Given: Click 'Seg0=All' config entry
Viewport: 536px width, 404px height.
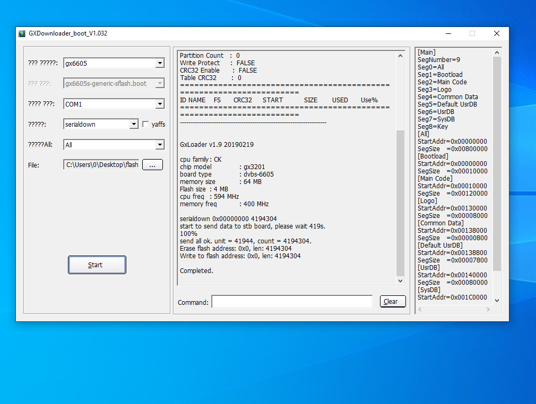Looking at the screenshot, I should click(x=431, y=67).
